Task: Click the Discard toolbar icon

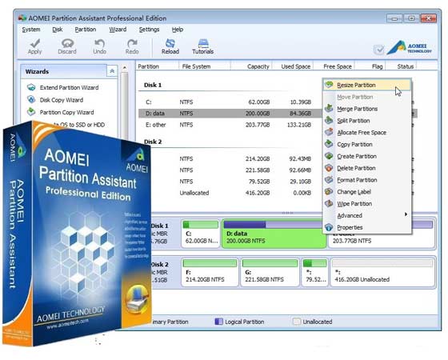Action: (67, 43)
